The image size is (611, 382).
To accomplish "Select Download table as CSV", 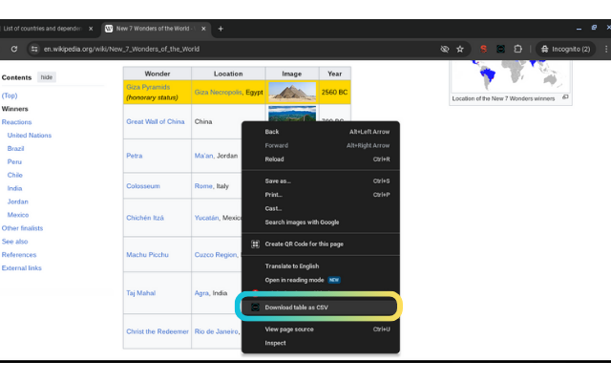I will coord(319,308).
